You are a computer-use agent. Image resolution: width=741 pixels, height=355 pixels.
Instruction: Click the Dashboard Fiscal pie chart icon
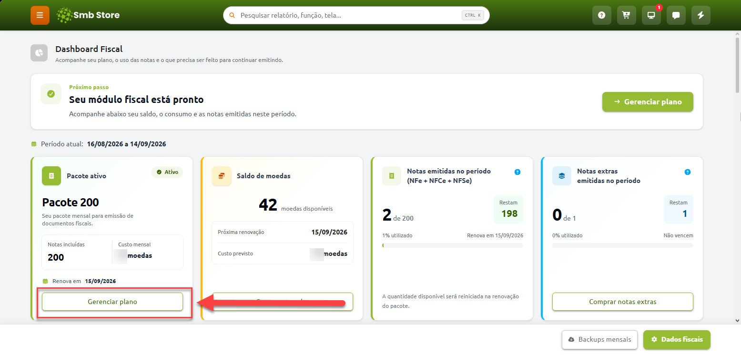click(39, 53)
